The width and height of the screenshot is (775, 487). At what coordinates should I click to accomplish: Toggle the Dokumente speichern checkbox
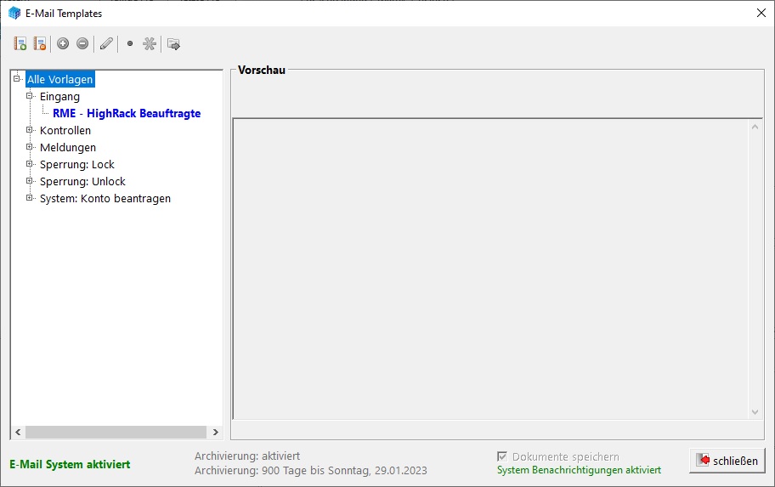502,456
